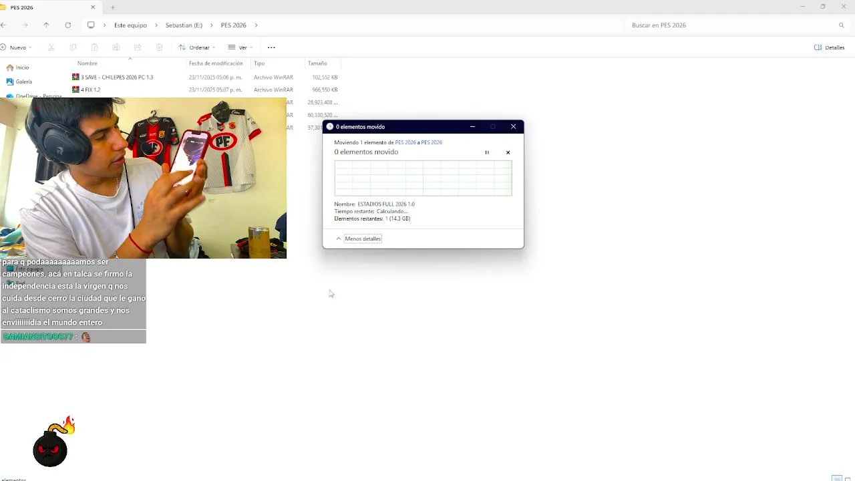The width and height of the screenshot is (855, 481).
Task: Click the Rename icon in the toolbar
Action: point(116,47)
